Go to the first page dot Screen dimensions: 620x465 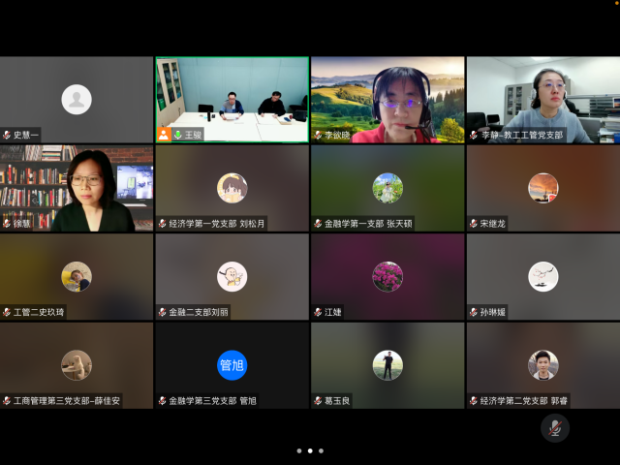298,450
